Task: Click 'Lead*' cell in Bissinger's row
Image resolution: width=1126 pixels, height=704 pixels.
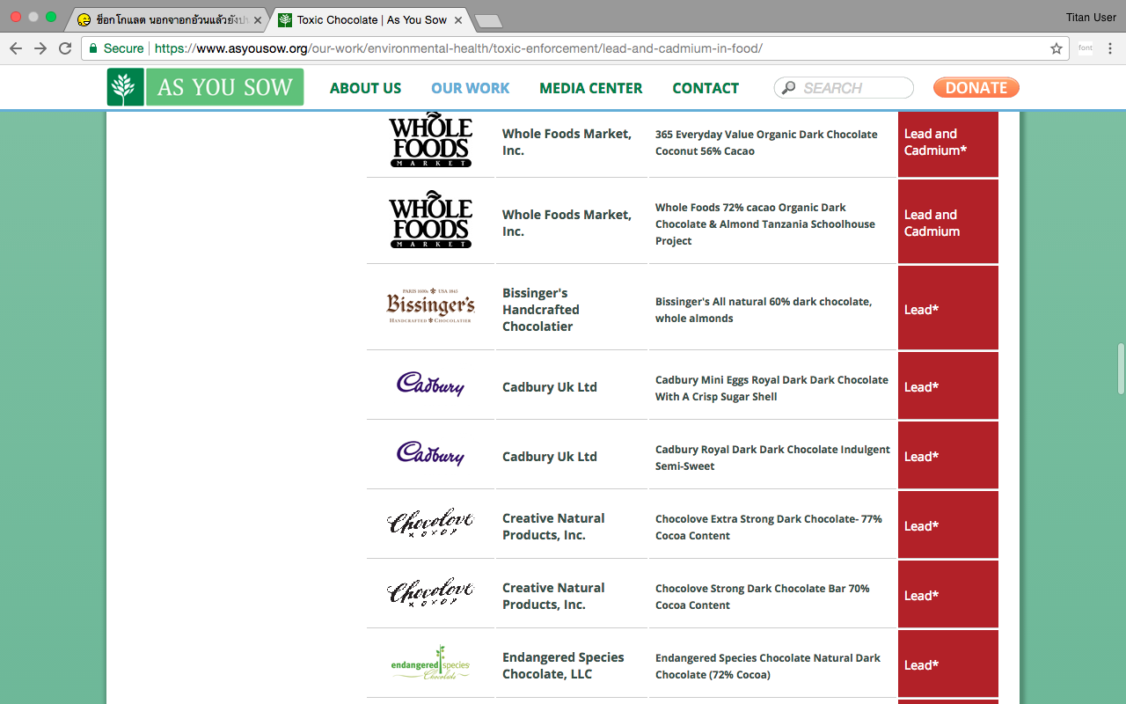Action: coord(948,308)
